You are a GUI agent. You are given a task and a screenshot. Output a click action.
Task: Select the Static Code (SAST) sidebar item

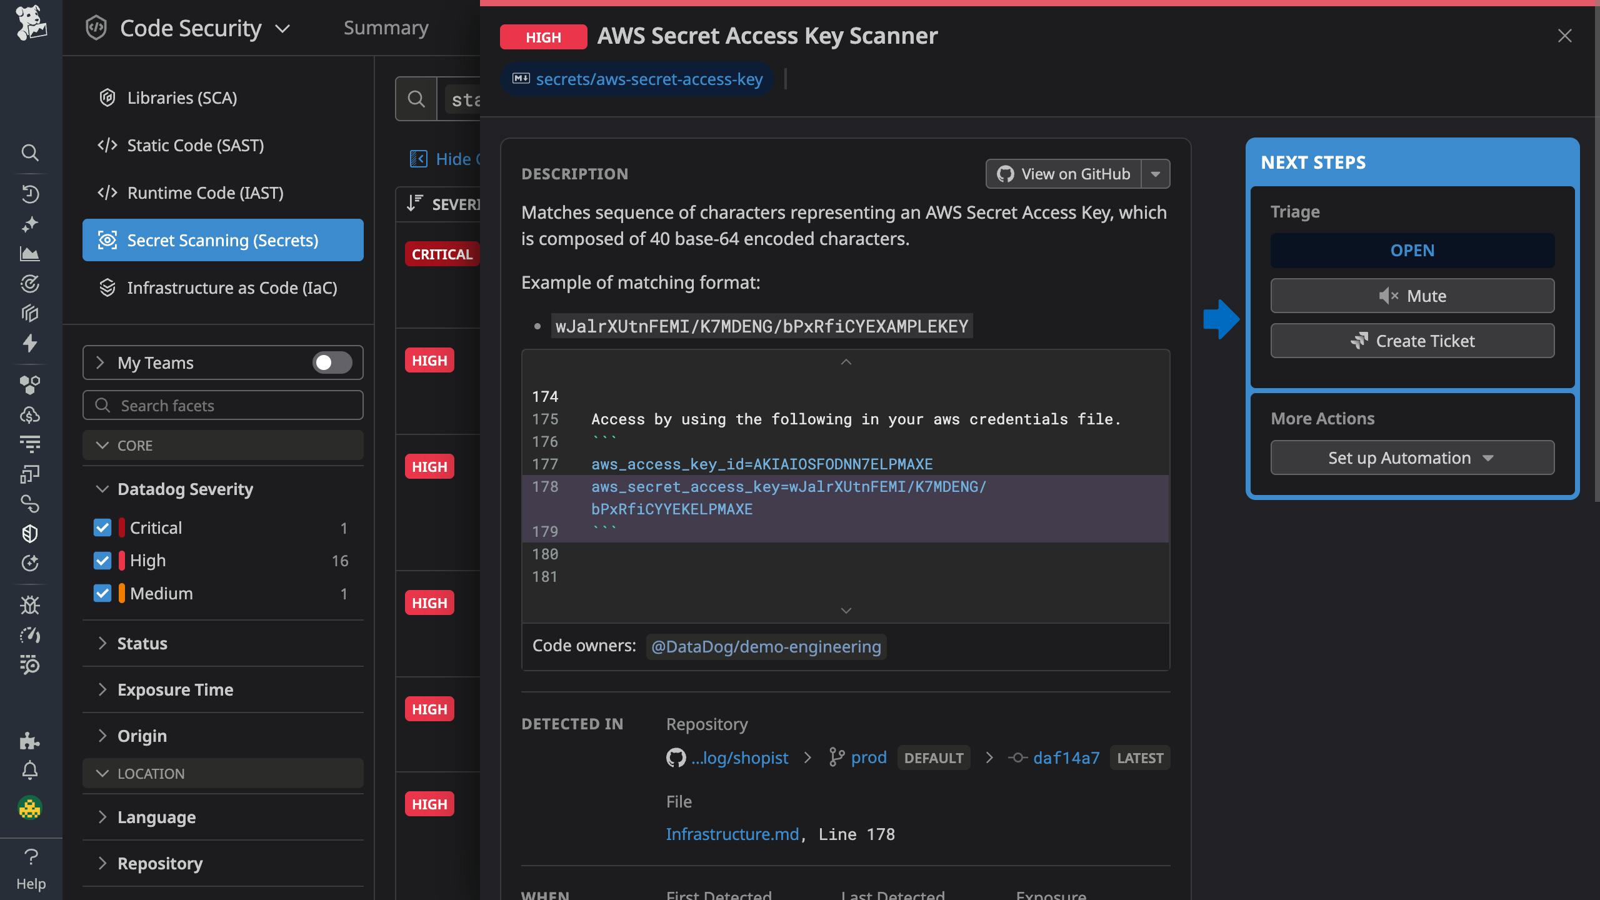(195, 145)
